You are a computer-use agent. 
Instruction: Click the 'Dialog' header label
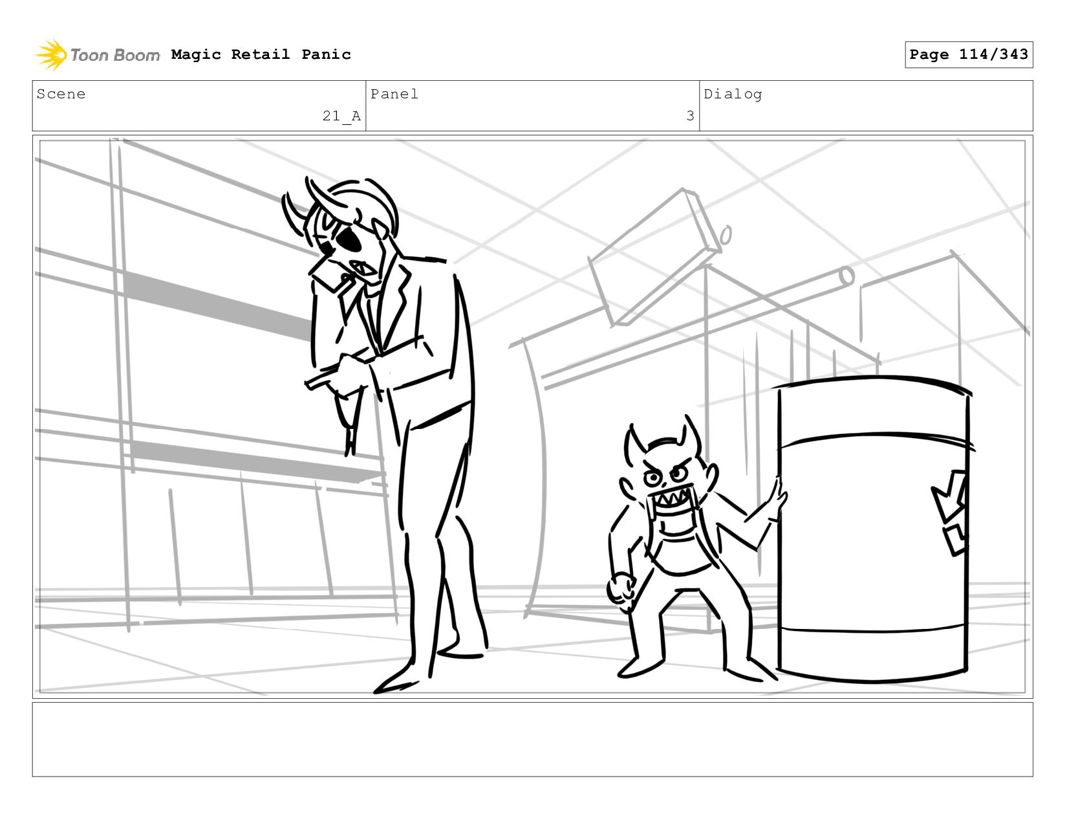[733, 94]
